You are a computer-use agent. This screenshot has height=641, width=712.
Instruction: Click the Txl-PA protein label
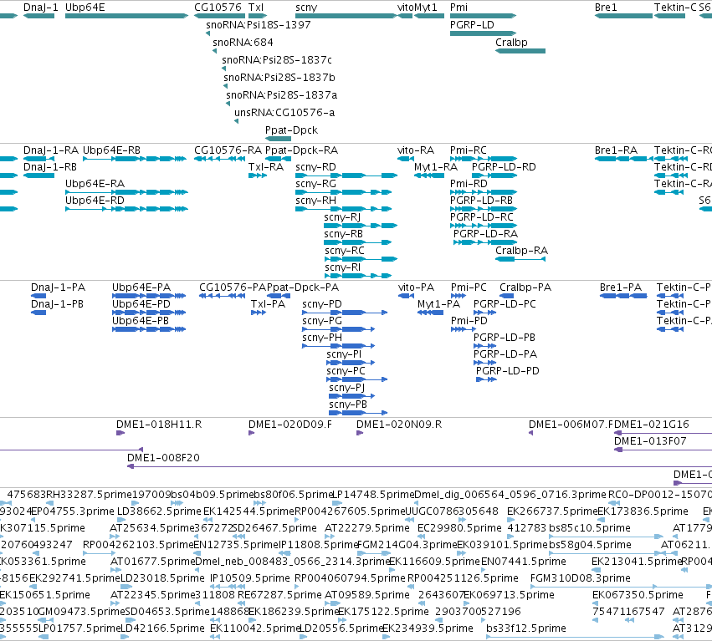tap(268, 304)
